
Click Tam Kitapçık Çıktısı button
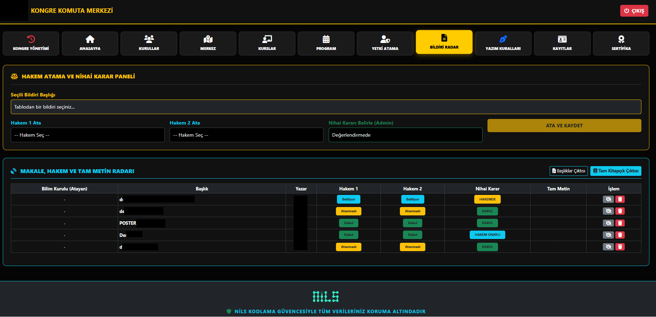[x=615, y=171]
